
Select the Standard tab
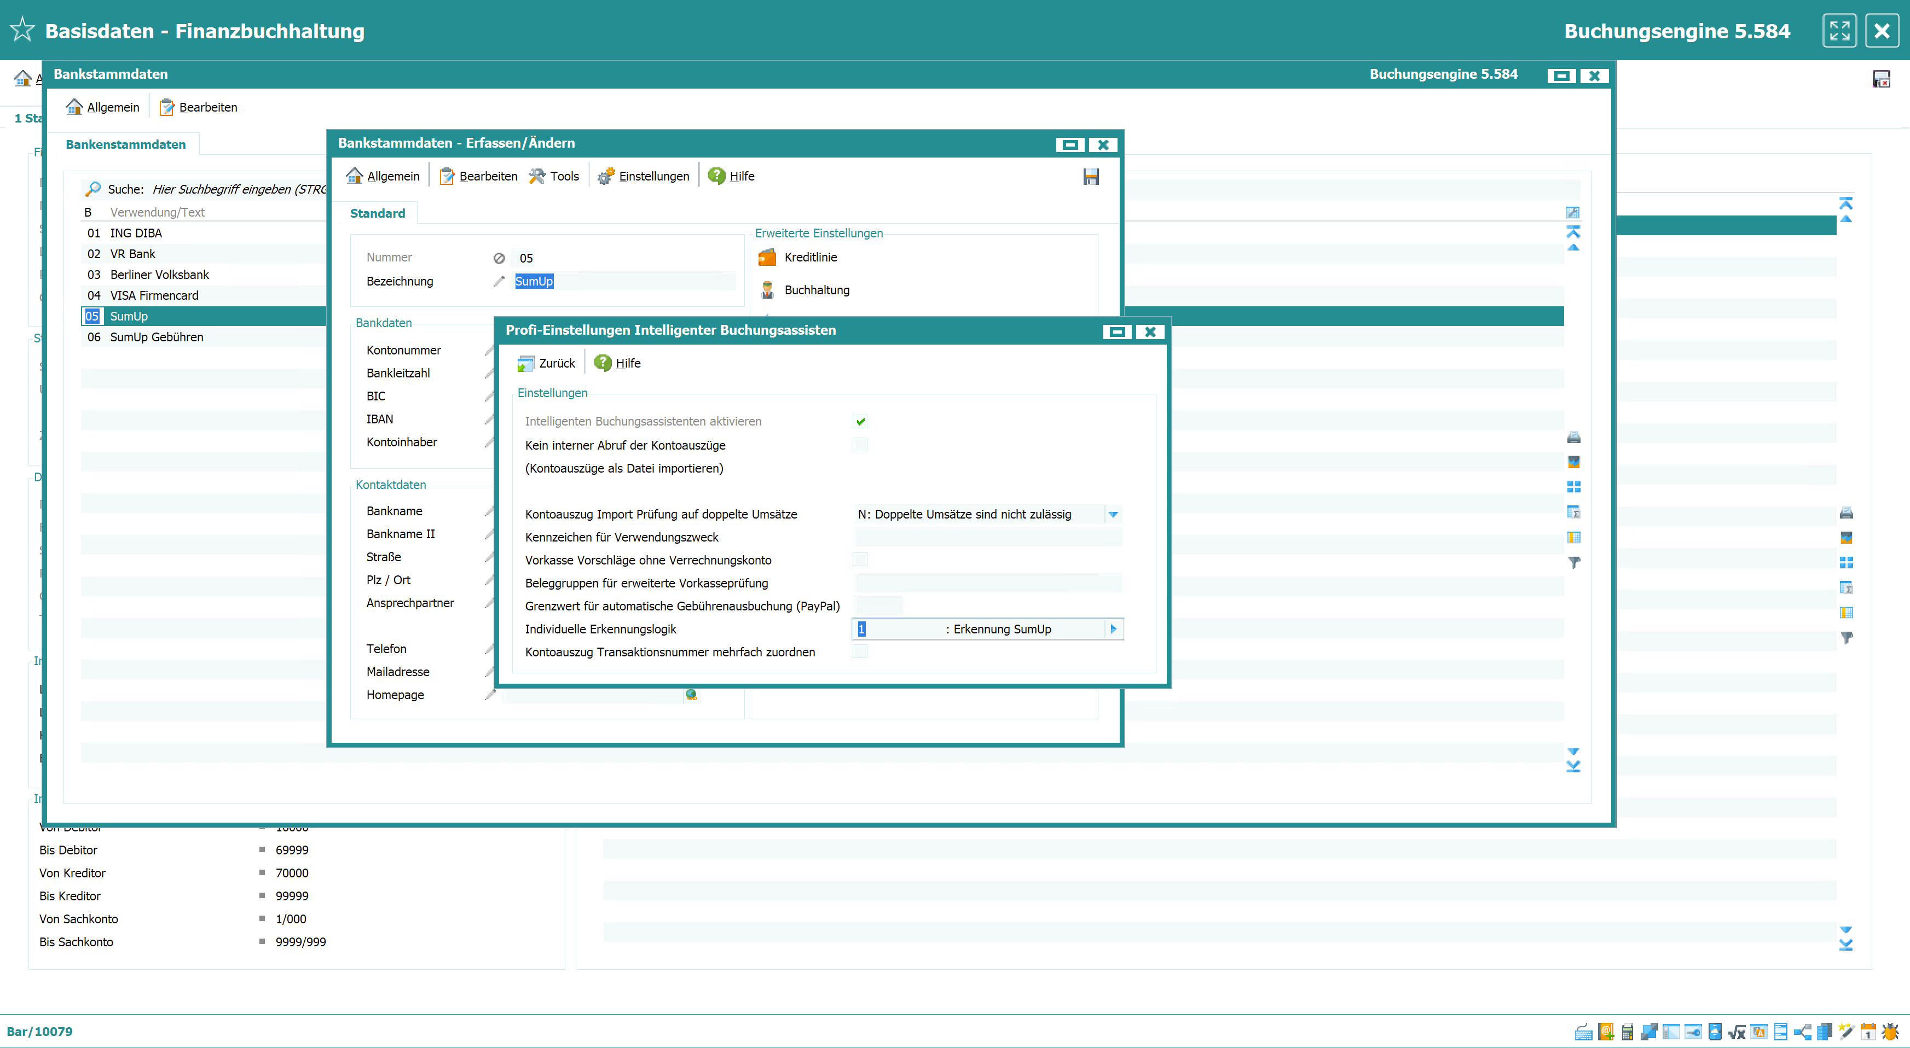pyautogui.click(x=378, y=213)
